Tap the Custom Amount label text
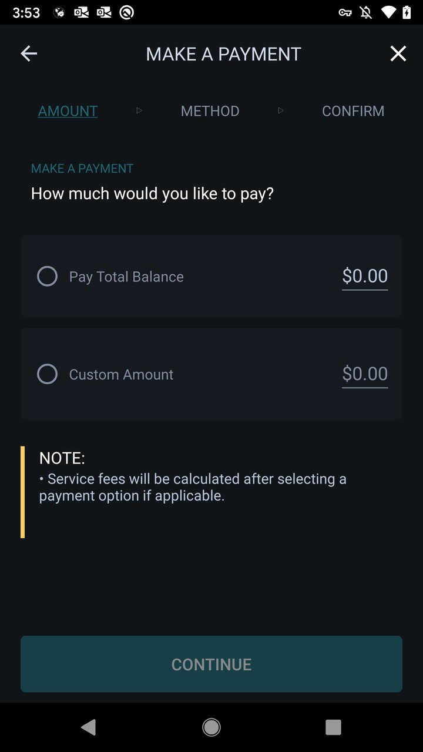423x752 pixels. pos(121,375)
